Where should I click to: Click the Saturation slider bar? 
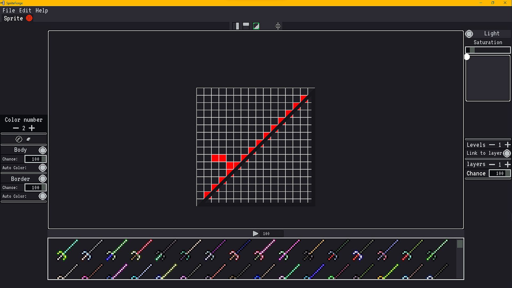pos(488,50)
